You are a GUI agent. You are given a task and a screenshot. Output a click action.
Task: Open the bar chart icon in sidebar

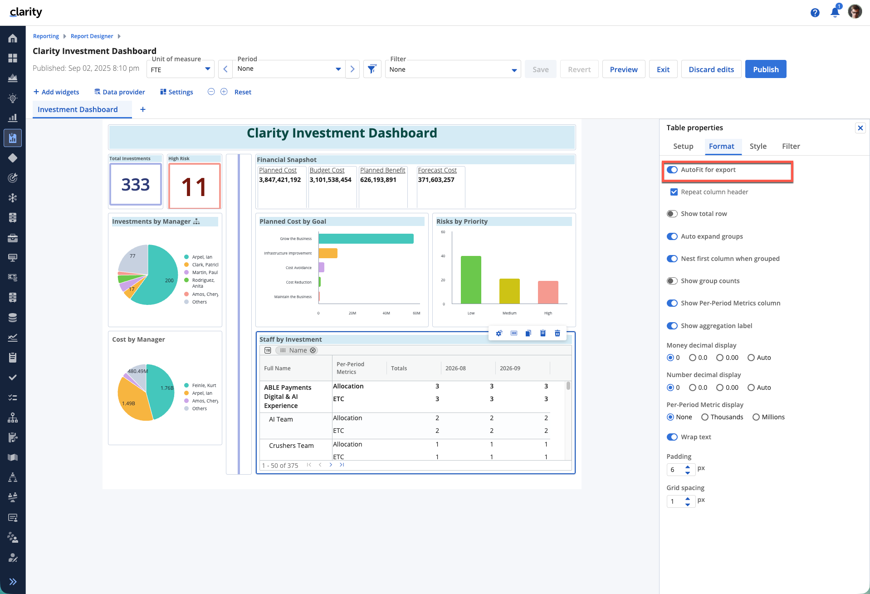[x=13, y=118]
